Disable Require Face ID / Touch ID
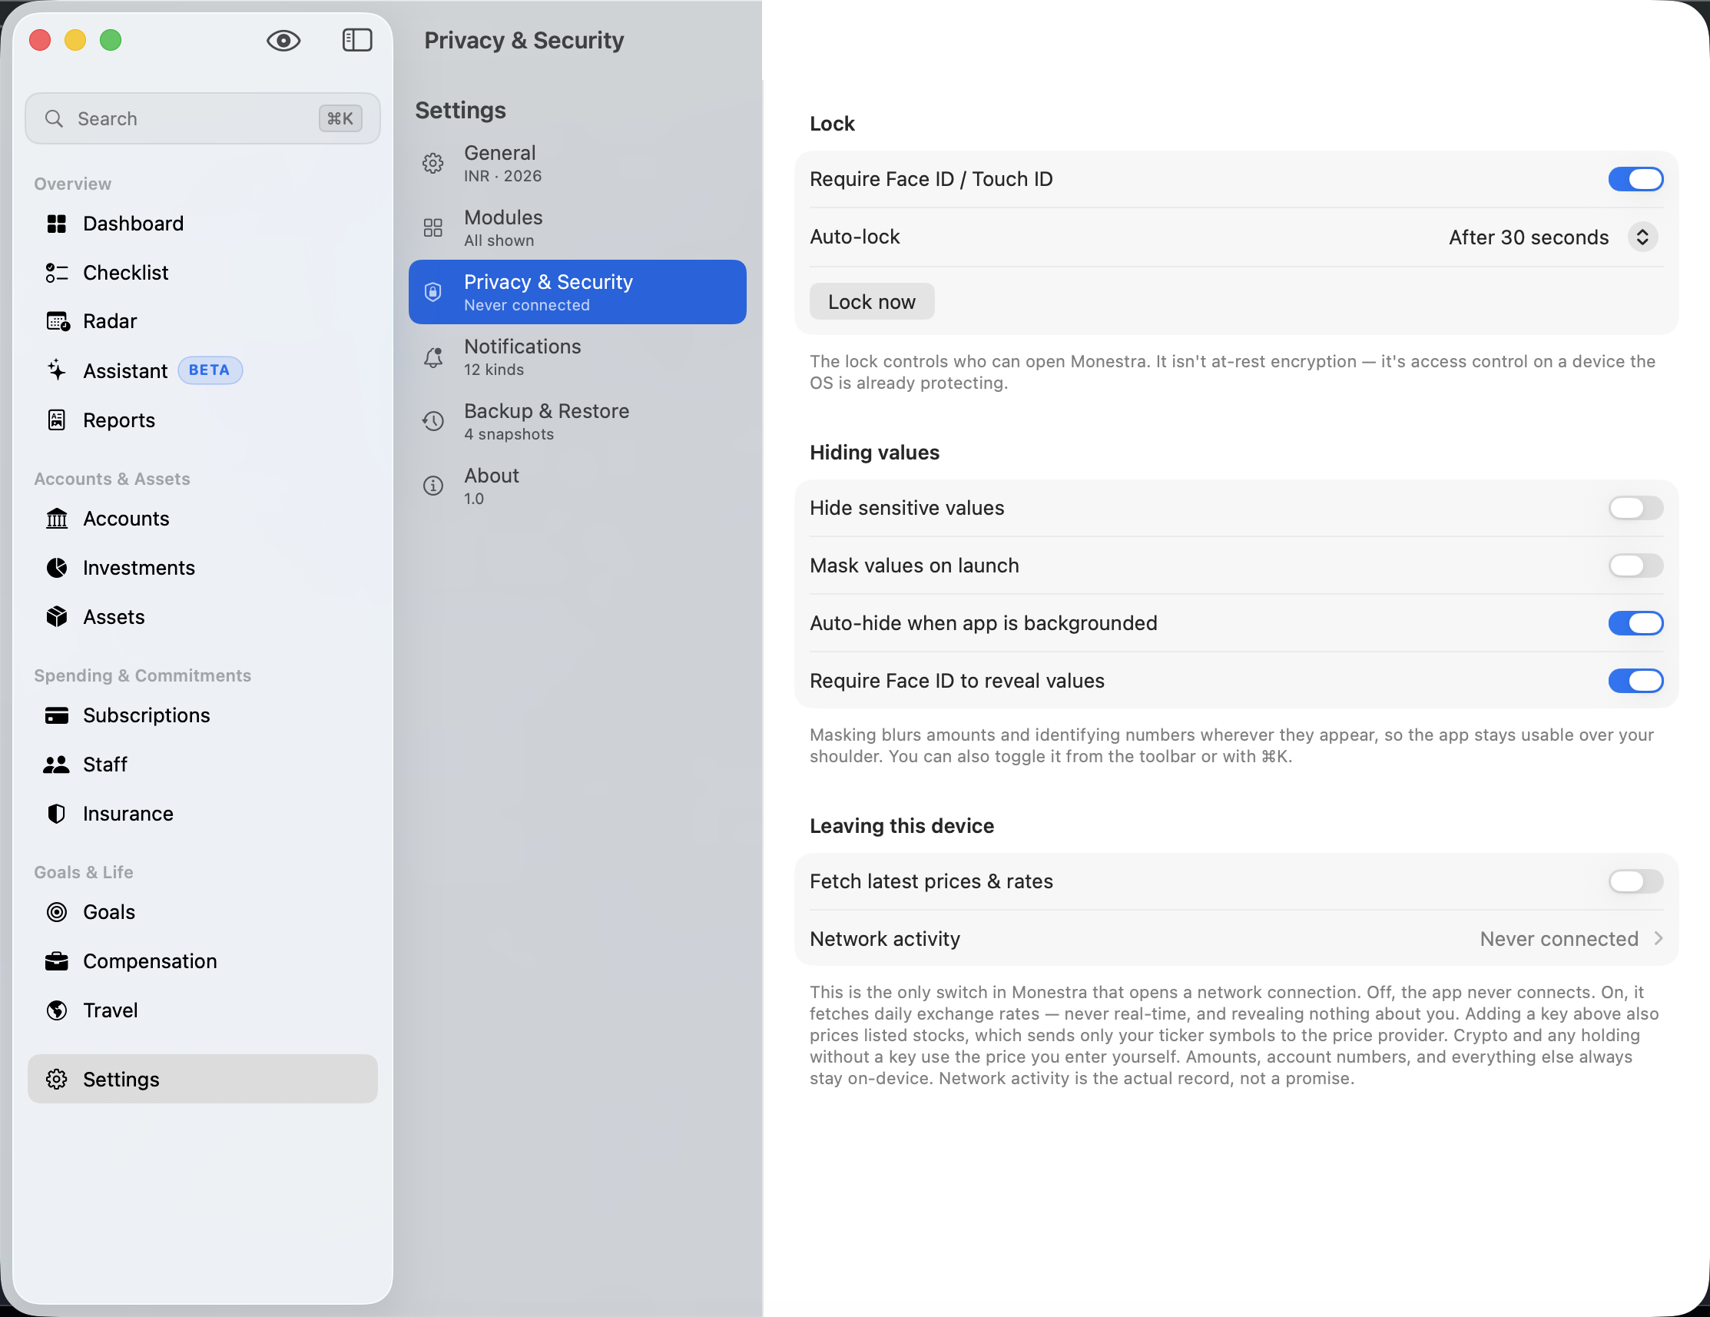Viewport: 1710px width, 1317px height. (1635, 179)
